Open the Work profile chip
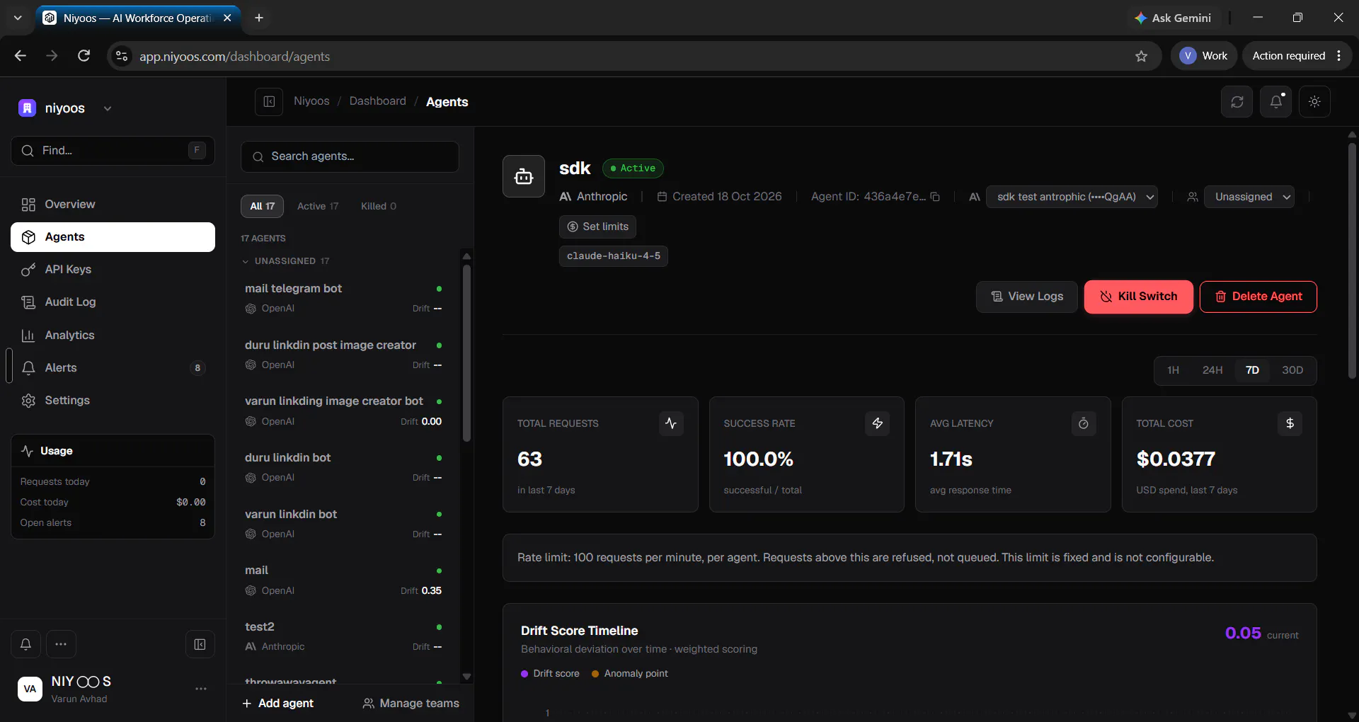The height and width of the screenshot is (722, 1359). point(1204,56)
